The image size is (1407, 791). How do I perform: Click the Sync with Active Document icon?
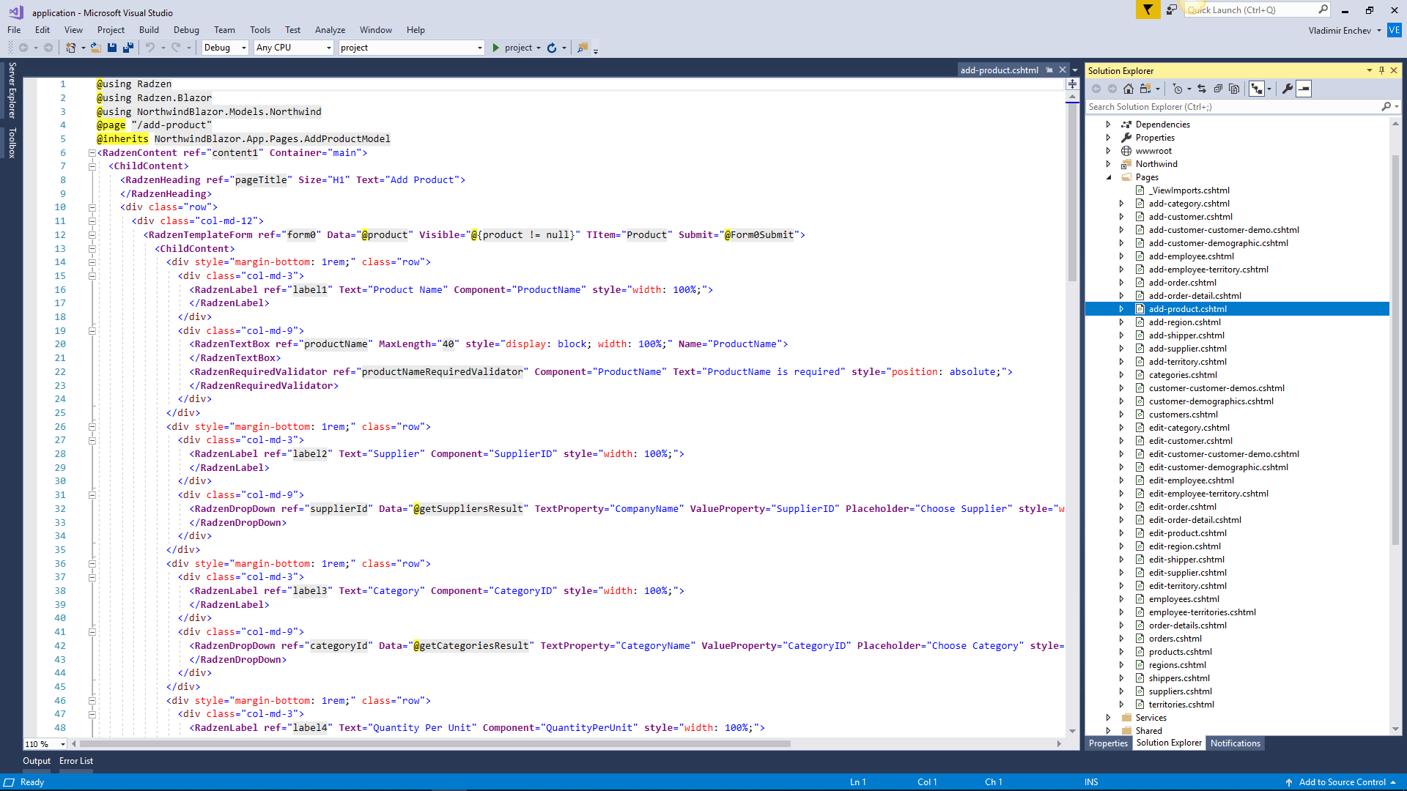click(x=1202, y=89)
